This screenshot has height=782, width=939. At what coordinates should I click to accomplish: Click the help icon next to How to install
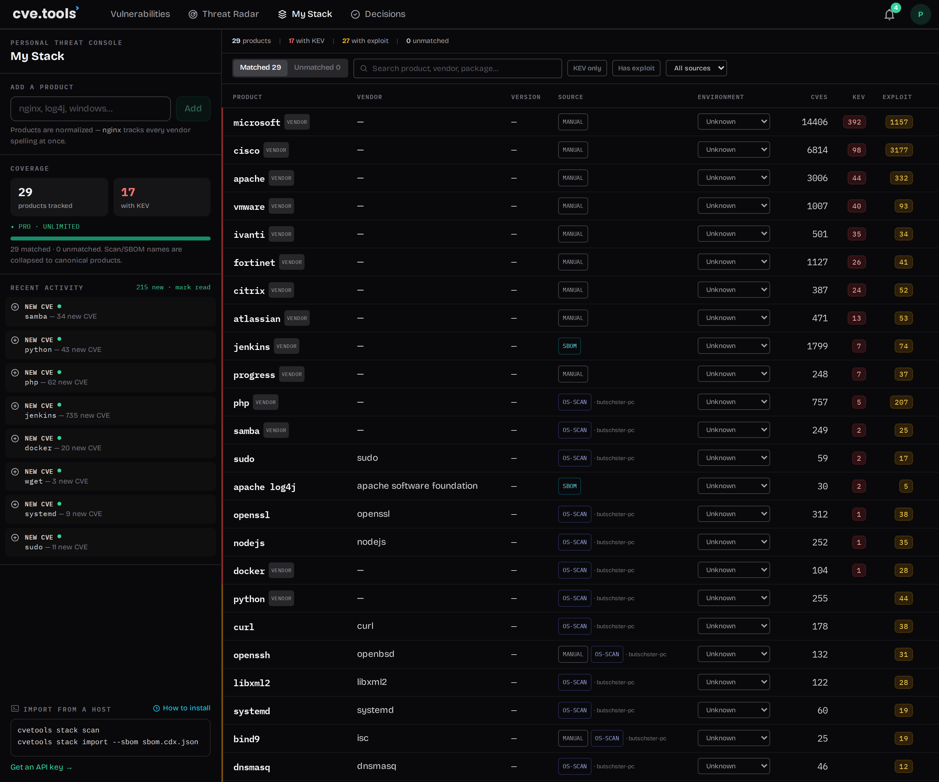[x=156, y=708]
